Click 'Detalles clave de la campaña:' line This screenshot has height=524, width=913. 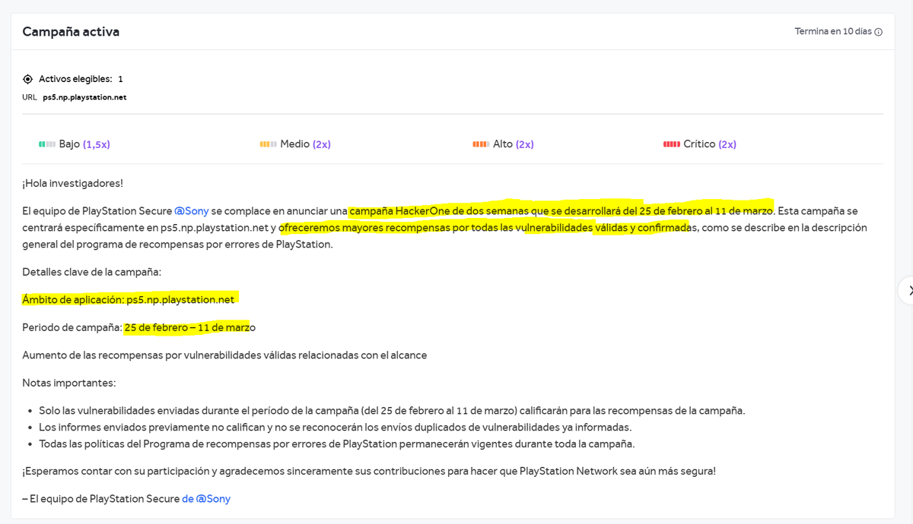click(x=92, y=272)
